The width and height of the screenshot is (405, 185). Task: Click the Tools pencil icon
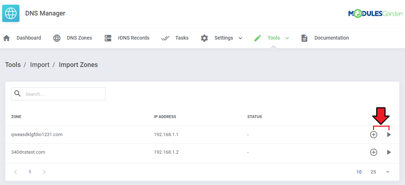point(257,38)
